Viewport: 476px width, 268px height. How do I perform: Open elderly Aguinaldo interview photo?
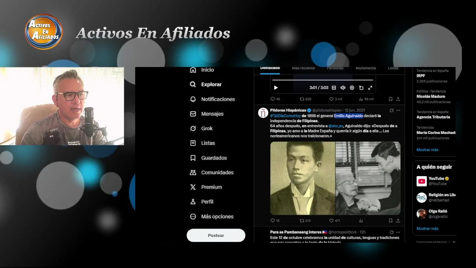coord(368,178)
